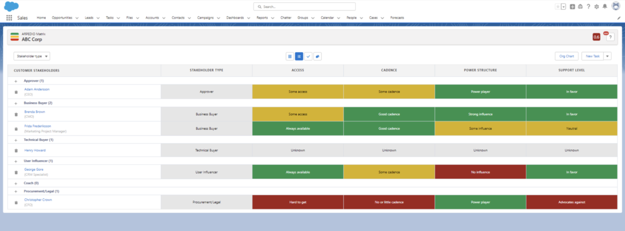Open Adam Andersson's contact link

point(37,89)
